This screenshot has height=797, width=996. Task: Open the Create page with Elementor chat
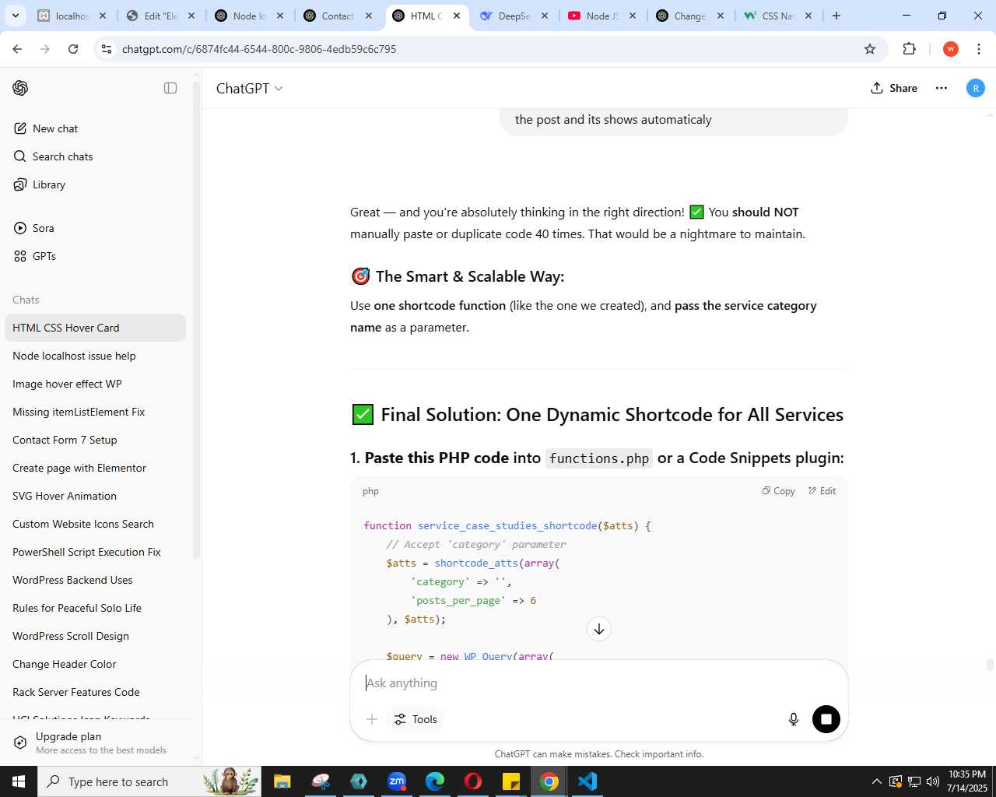(95, 468)
